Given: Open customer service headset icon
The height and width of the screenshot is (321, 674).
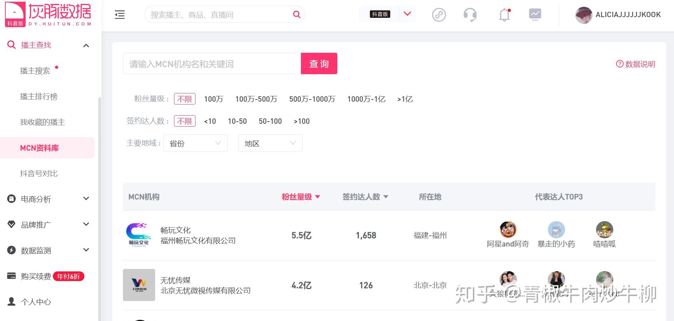Looking at the screenshot, I should tap(470, 15).
